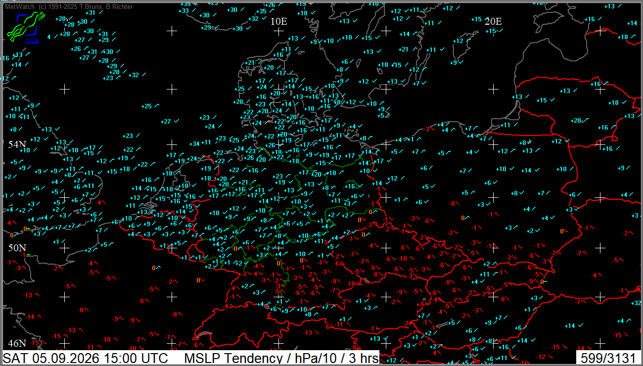Click the green MetWatch logo icon
This screenshot has width=643, height=366.
26,28
